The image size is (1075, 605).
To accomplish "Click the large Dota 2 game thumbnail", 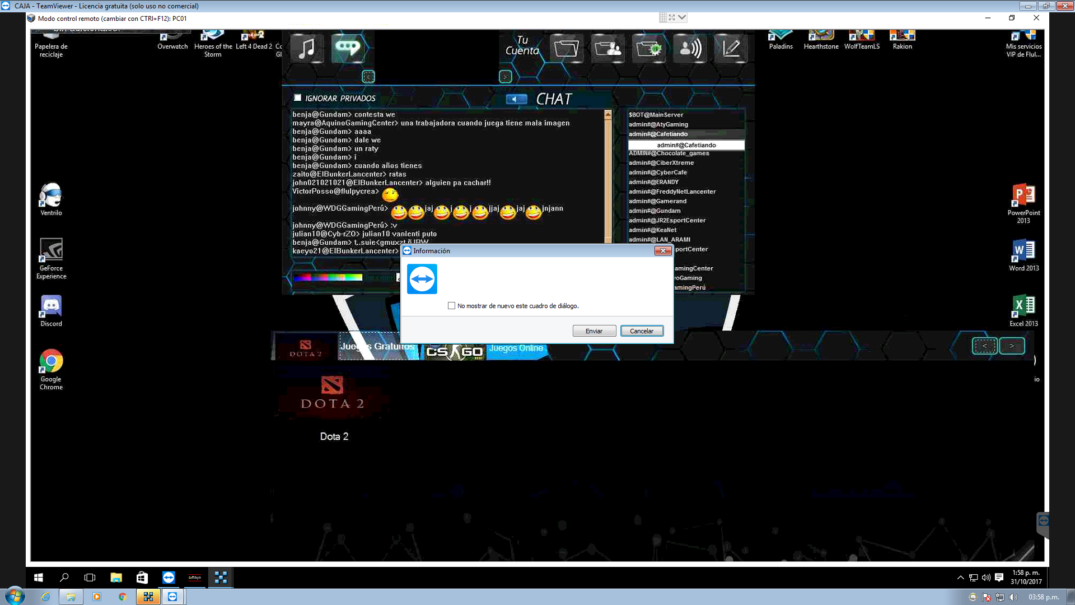I will 333,393.
